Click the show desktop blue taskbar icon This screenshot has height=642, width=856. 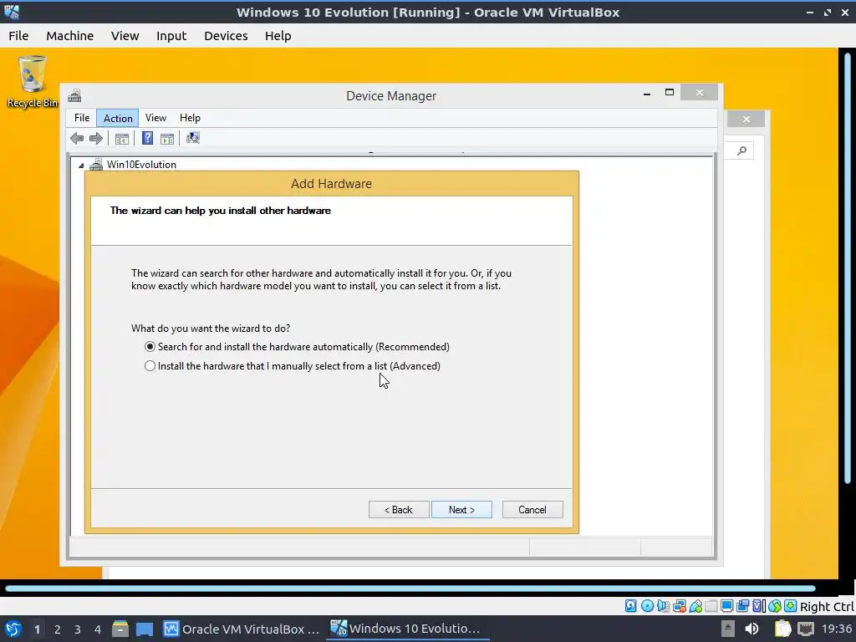pyautogui.click(x=145, y=629)
